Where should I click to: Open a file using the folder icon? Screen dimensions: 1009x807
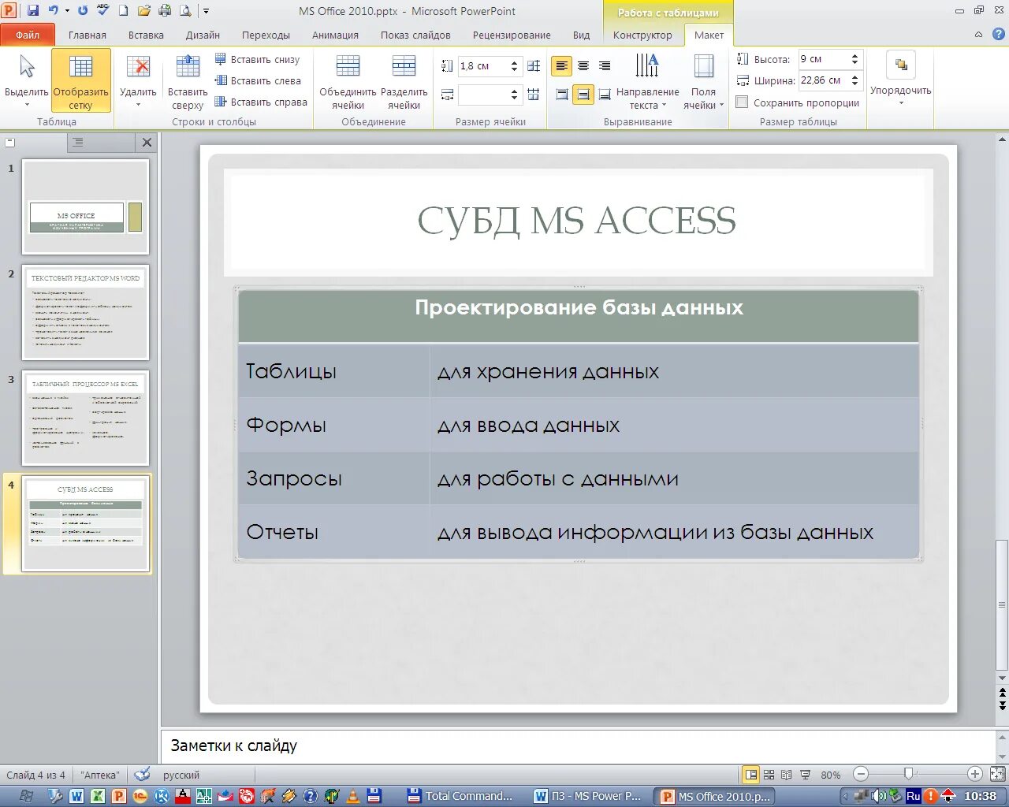(143, 11)
